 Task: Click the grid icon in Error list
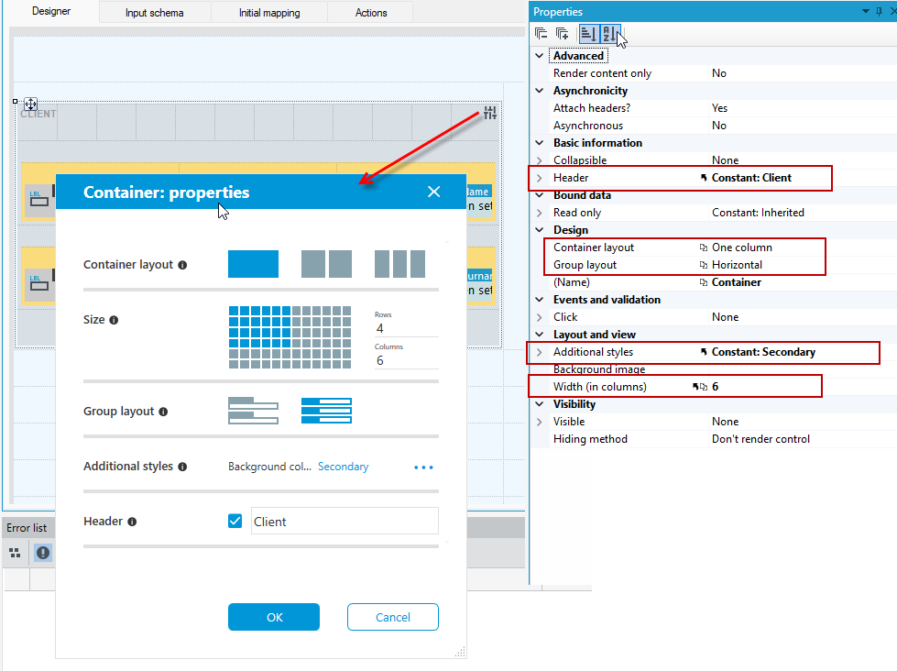pos(15,553)
